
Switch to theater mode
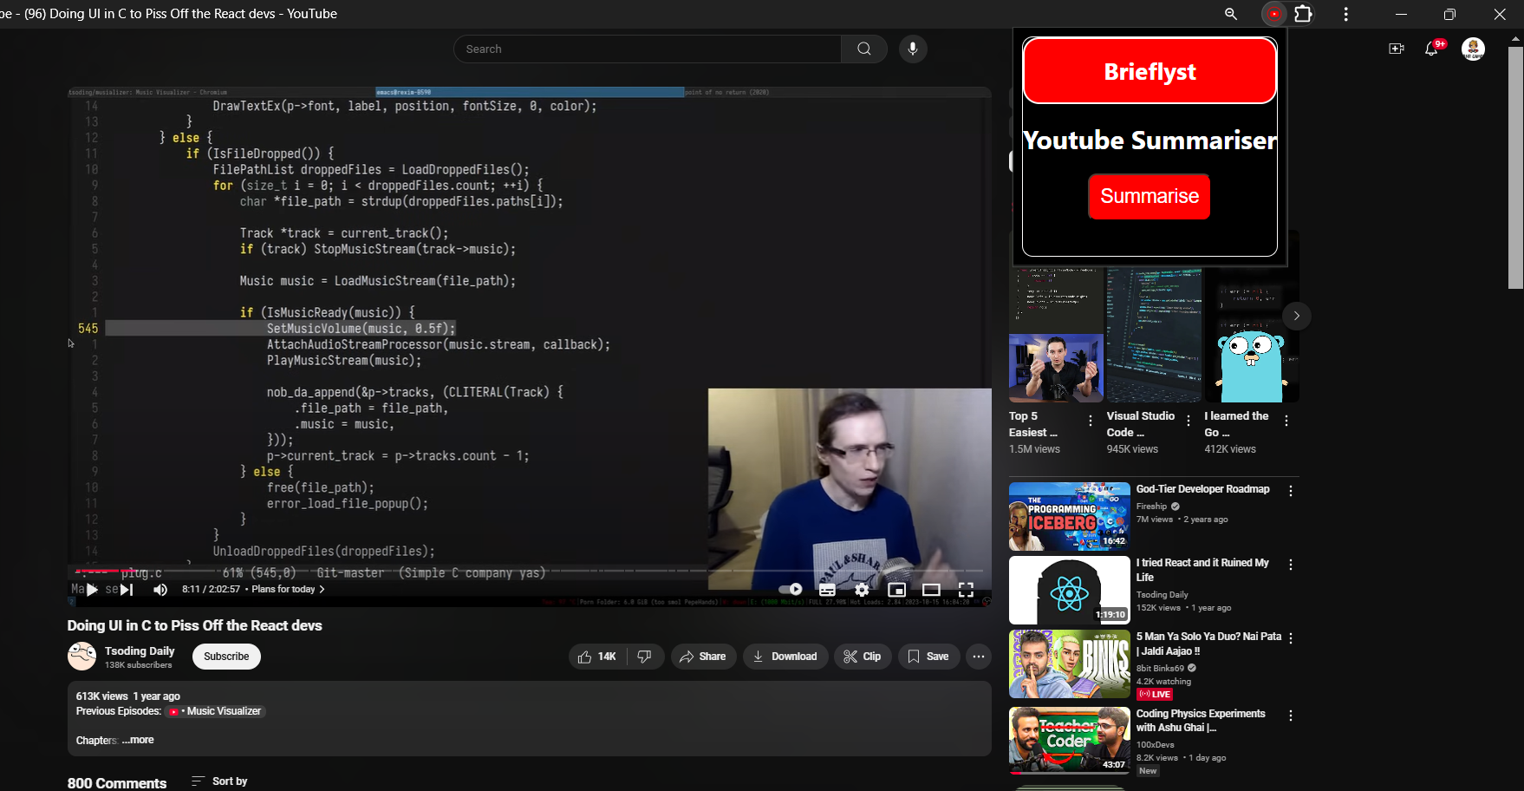coord(931,590)
